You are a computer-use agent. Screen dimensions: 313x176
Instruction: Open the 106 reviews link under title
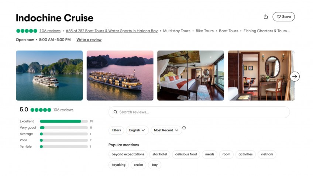click(50, 31)
